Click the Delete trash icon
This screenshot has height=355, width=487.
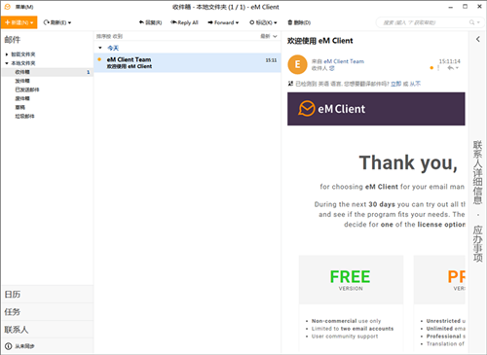pos(290,22)
